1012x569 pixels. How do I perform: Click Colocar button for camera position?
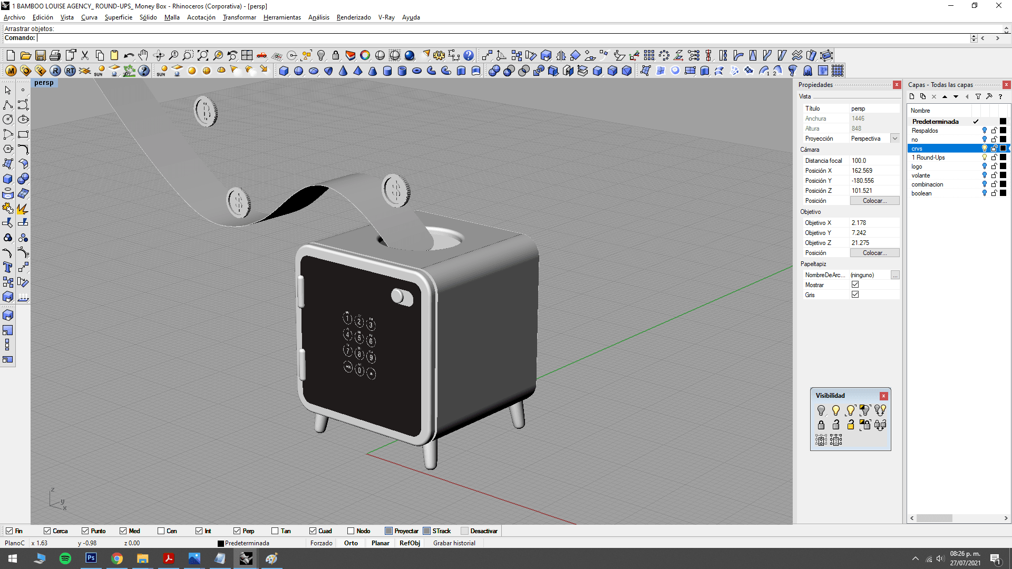[874, 201]
